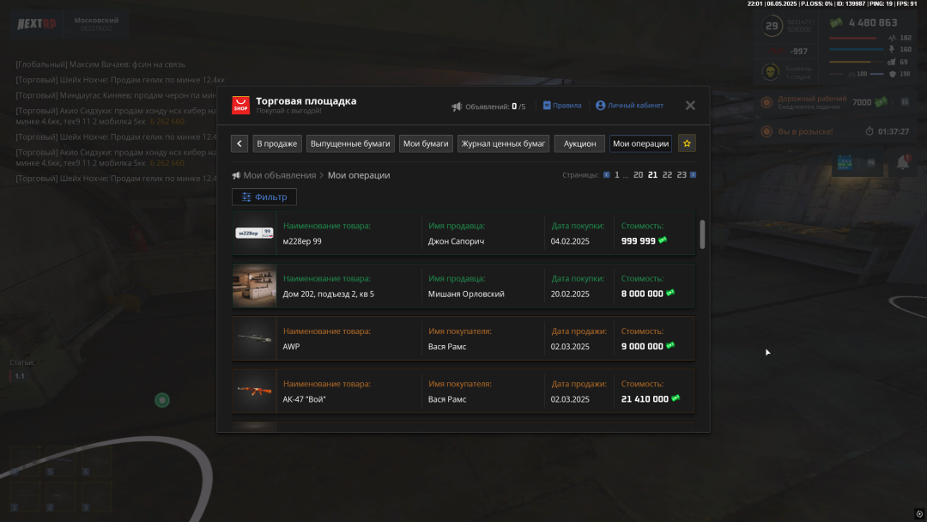
Task: Click the megaphone announcements icon in header
Action: (457, 106)
